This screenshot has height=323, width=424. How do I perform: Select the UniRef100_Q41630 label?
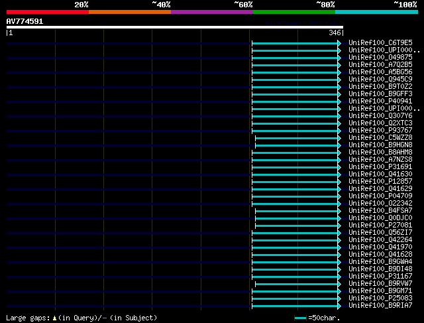pos(380,174)
